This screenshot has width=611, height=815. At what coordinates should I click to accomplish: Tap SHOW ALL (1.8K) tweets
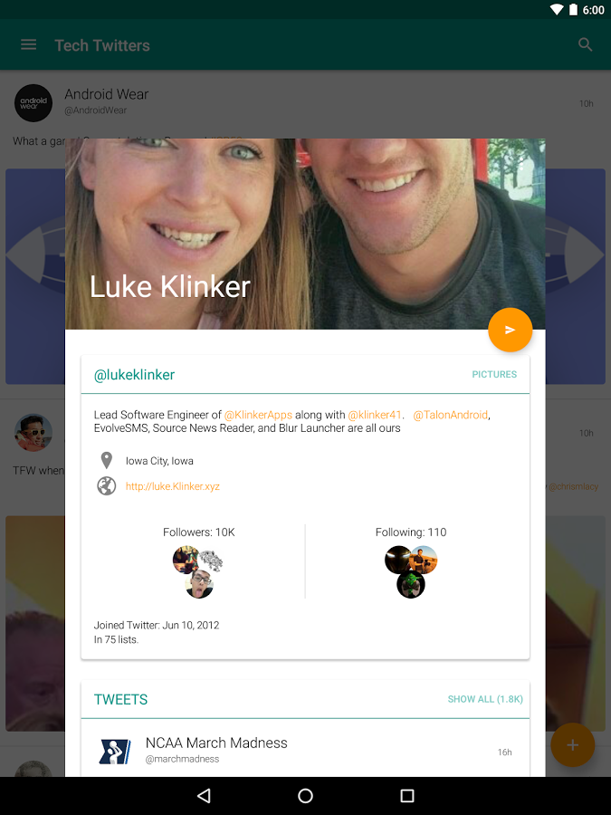[485, 699]
